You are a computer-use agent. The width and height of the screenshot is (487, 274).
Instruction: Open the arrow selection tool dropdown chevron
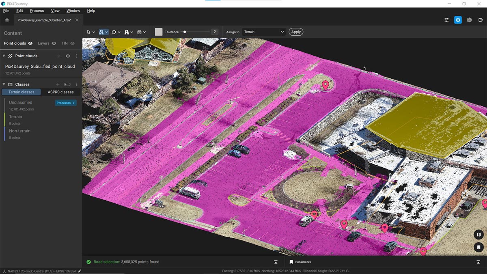[94, 32]
